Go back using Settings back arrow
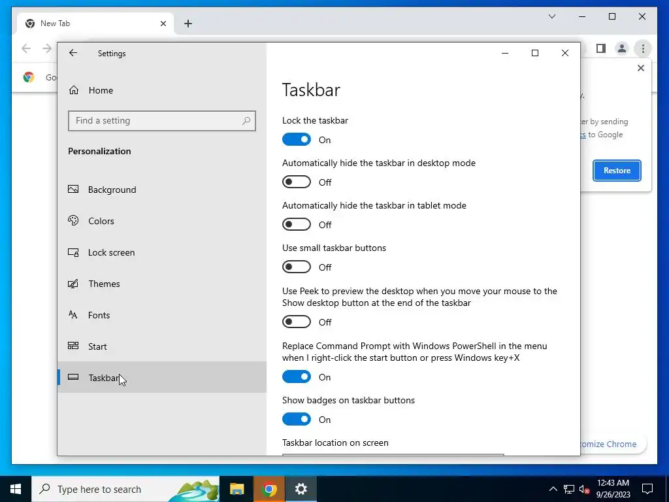 [73, 53]
